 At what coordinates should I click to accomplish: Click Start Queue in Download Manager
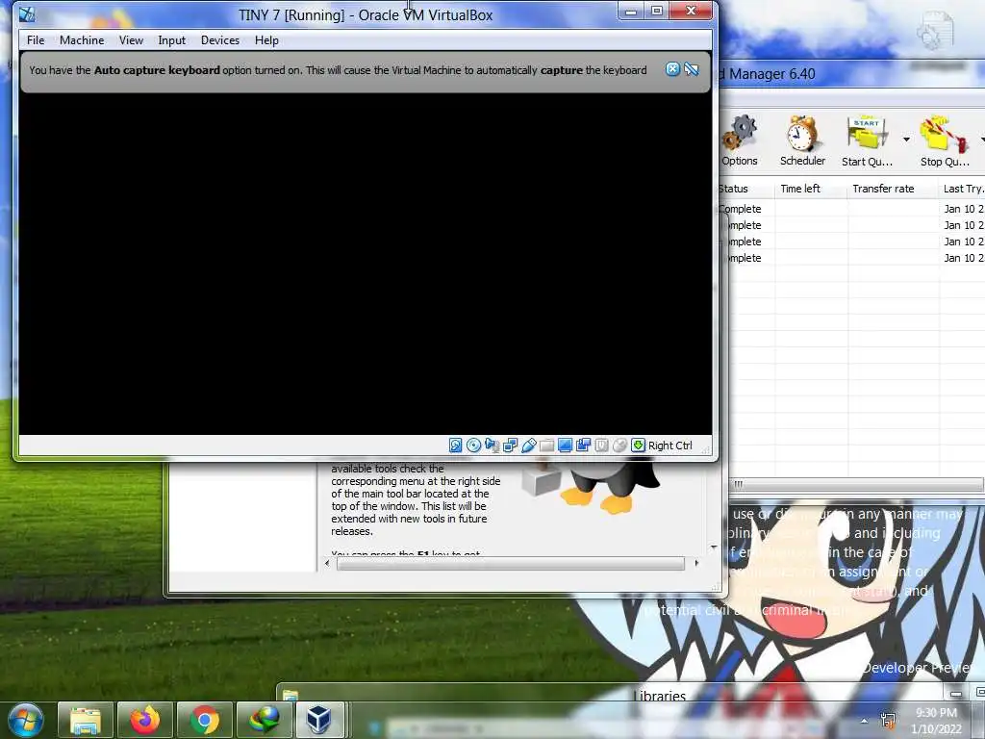pyautogui.click(x=867, y=140)
